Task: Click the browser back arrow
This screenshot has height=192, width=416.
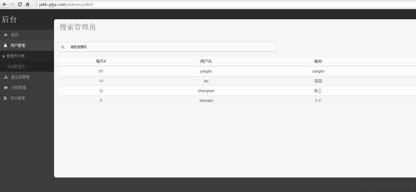Action: tap(4, 4)
